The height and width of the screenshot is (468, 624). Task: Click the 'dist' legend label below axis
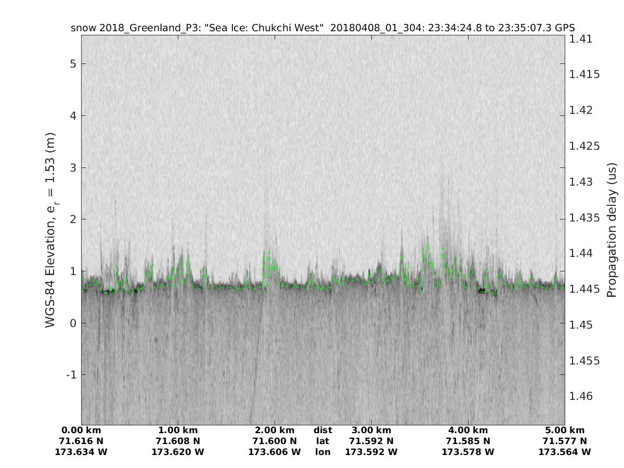click(322, 430)
